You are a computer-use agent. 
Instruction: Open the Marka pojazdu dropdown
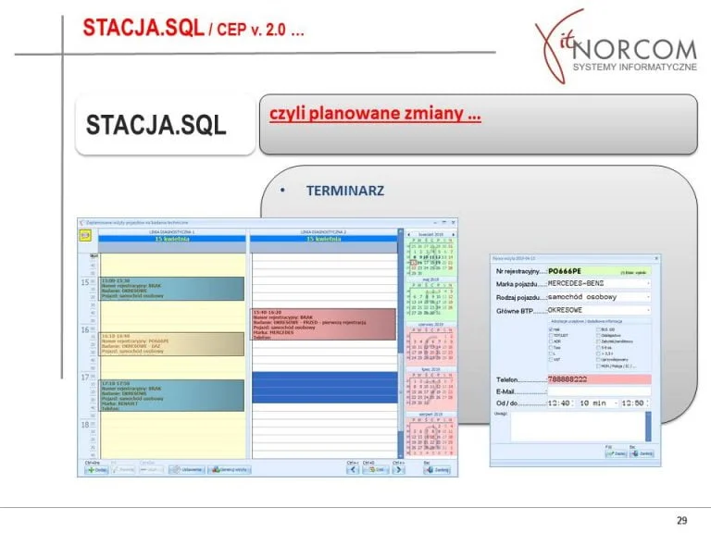click(648, 283)
